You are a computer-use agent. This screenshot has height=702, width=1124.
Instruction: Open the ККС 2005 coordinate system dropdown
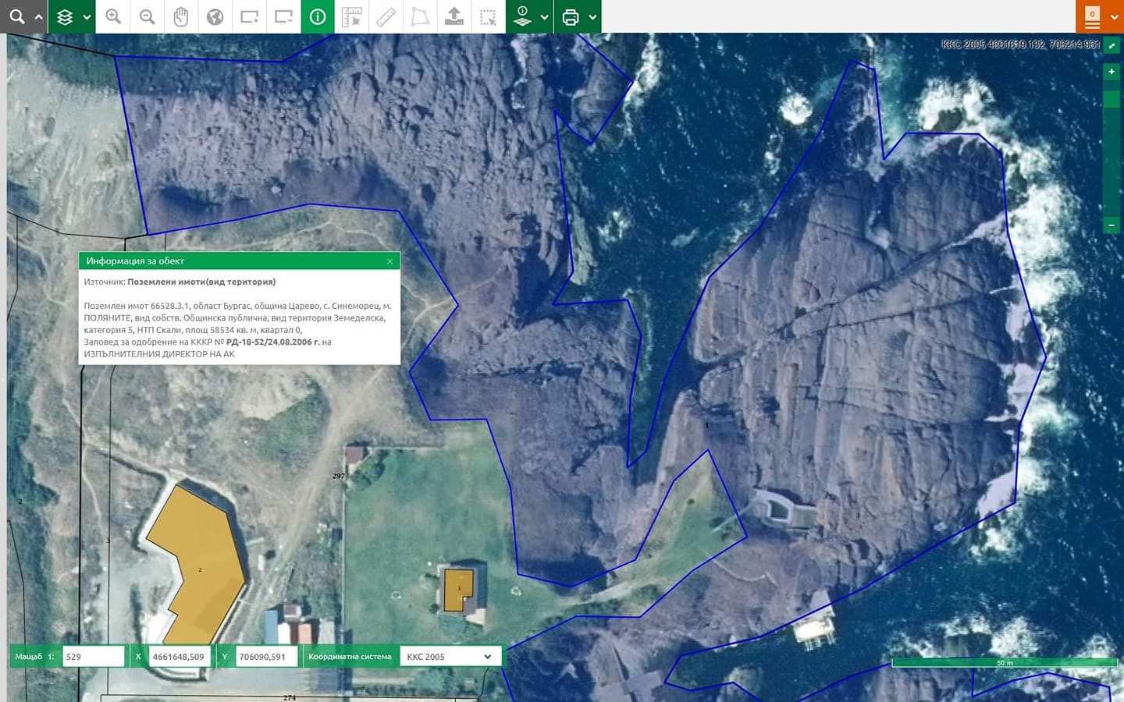tap(450, 657)
